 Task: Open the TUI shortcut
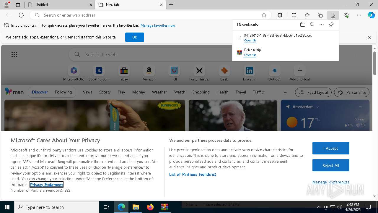(174, 73)
